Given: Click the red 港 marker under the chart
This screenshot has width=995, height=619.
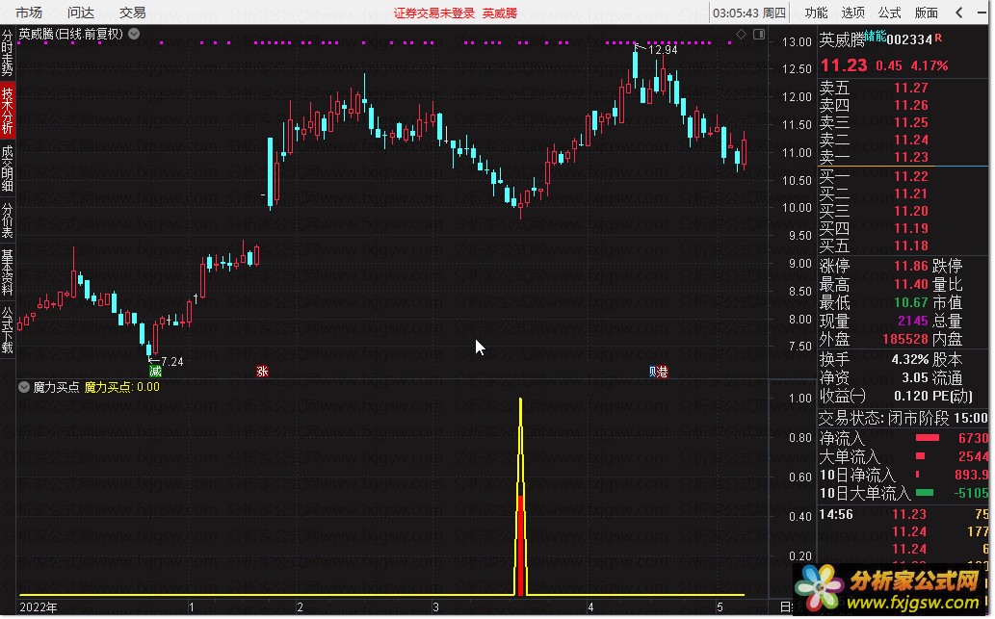Looking at the screenshot, I should tap(663, 372).
